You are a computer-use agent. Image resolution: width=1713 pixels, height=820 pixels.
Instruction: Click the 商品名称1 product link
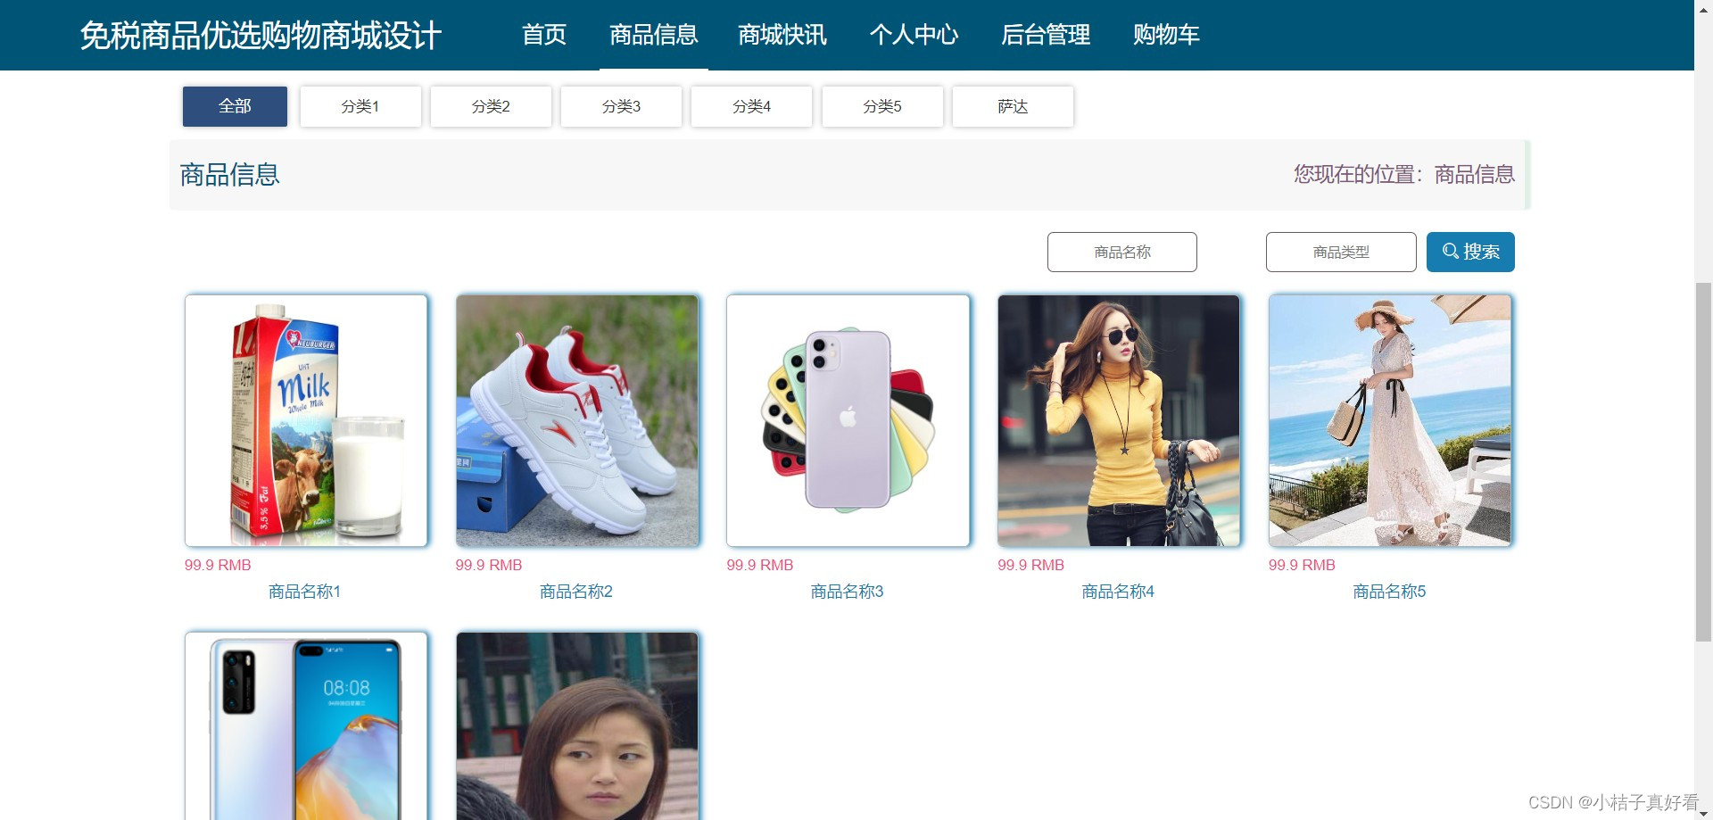click(x=305, y=592)
